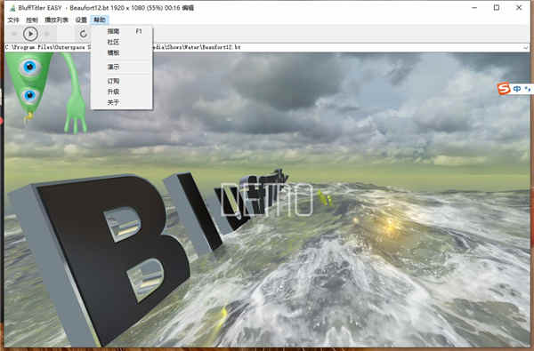
Task: Click the BluffTitler icon in title bar
Action: click(x=12, y=7)
